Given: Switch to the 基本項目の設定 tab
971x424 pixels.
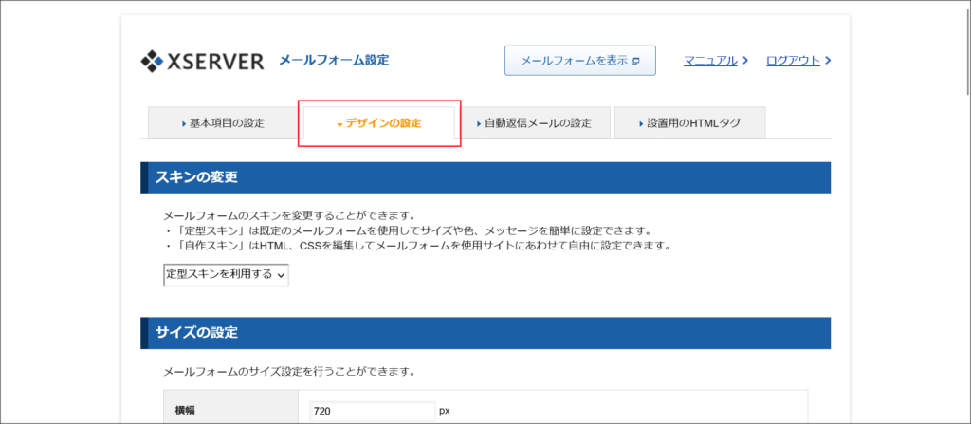Looking at the screenshot, I should pyautogui.click(x=223, y=122).
